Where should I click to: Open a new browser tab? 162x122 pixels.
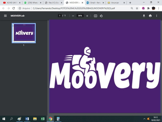pyautogui.click(x=130, y=3)
